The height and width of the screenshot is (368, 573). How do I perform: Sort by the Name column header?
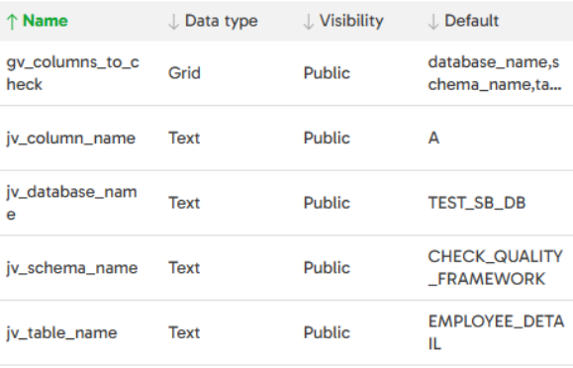tap(45, 21)
